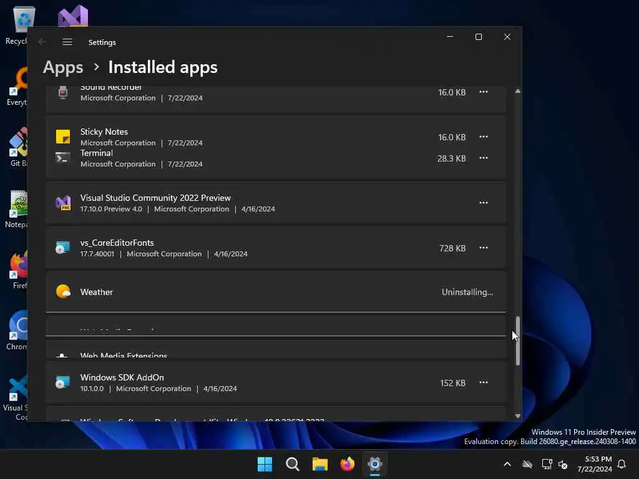Open the Git Bash desktop shortcut
Image resolution: width=639 pixels, height=479 pixels.
(18, 148)
